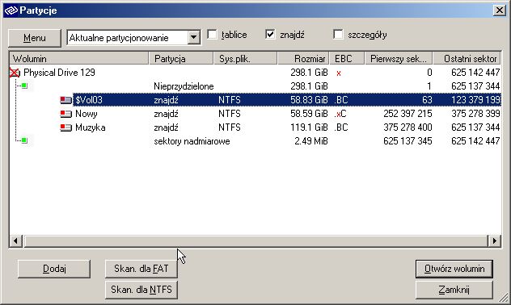Click the horizontal scrollbar left arrow
Image resolution: width=511 pixels, height=305 pixels.
(x=15, y=241)
